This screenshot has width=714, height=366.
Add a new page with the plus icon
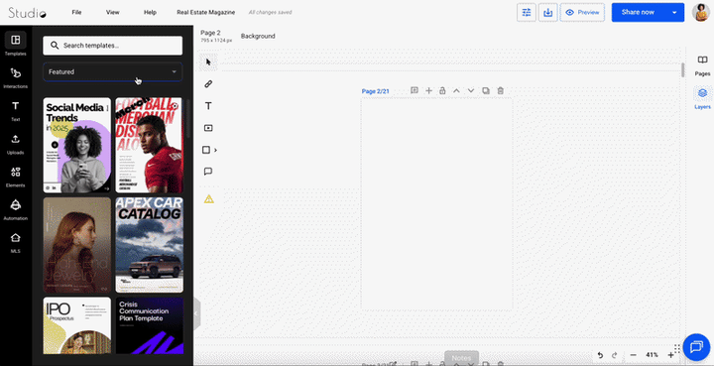[428, 90]
